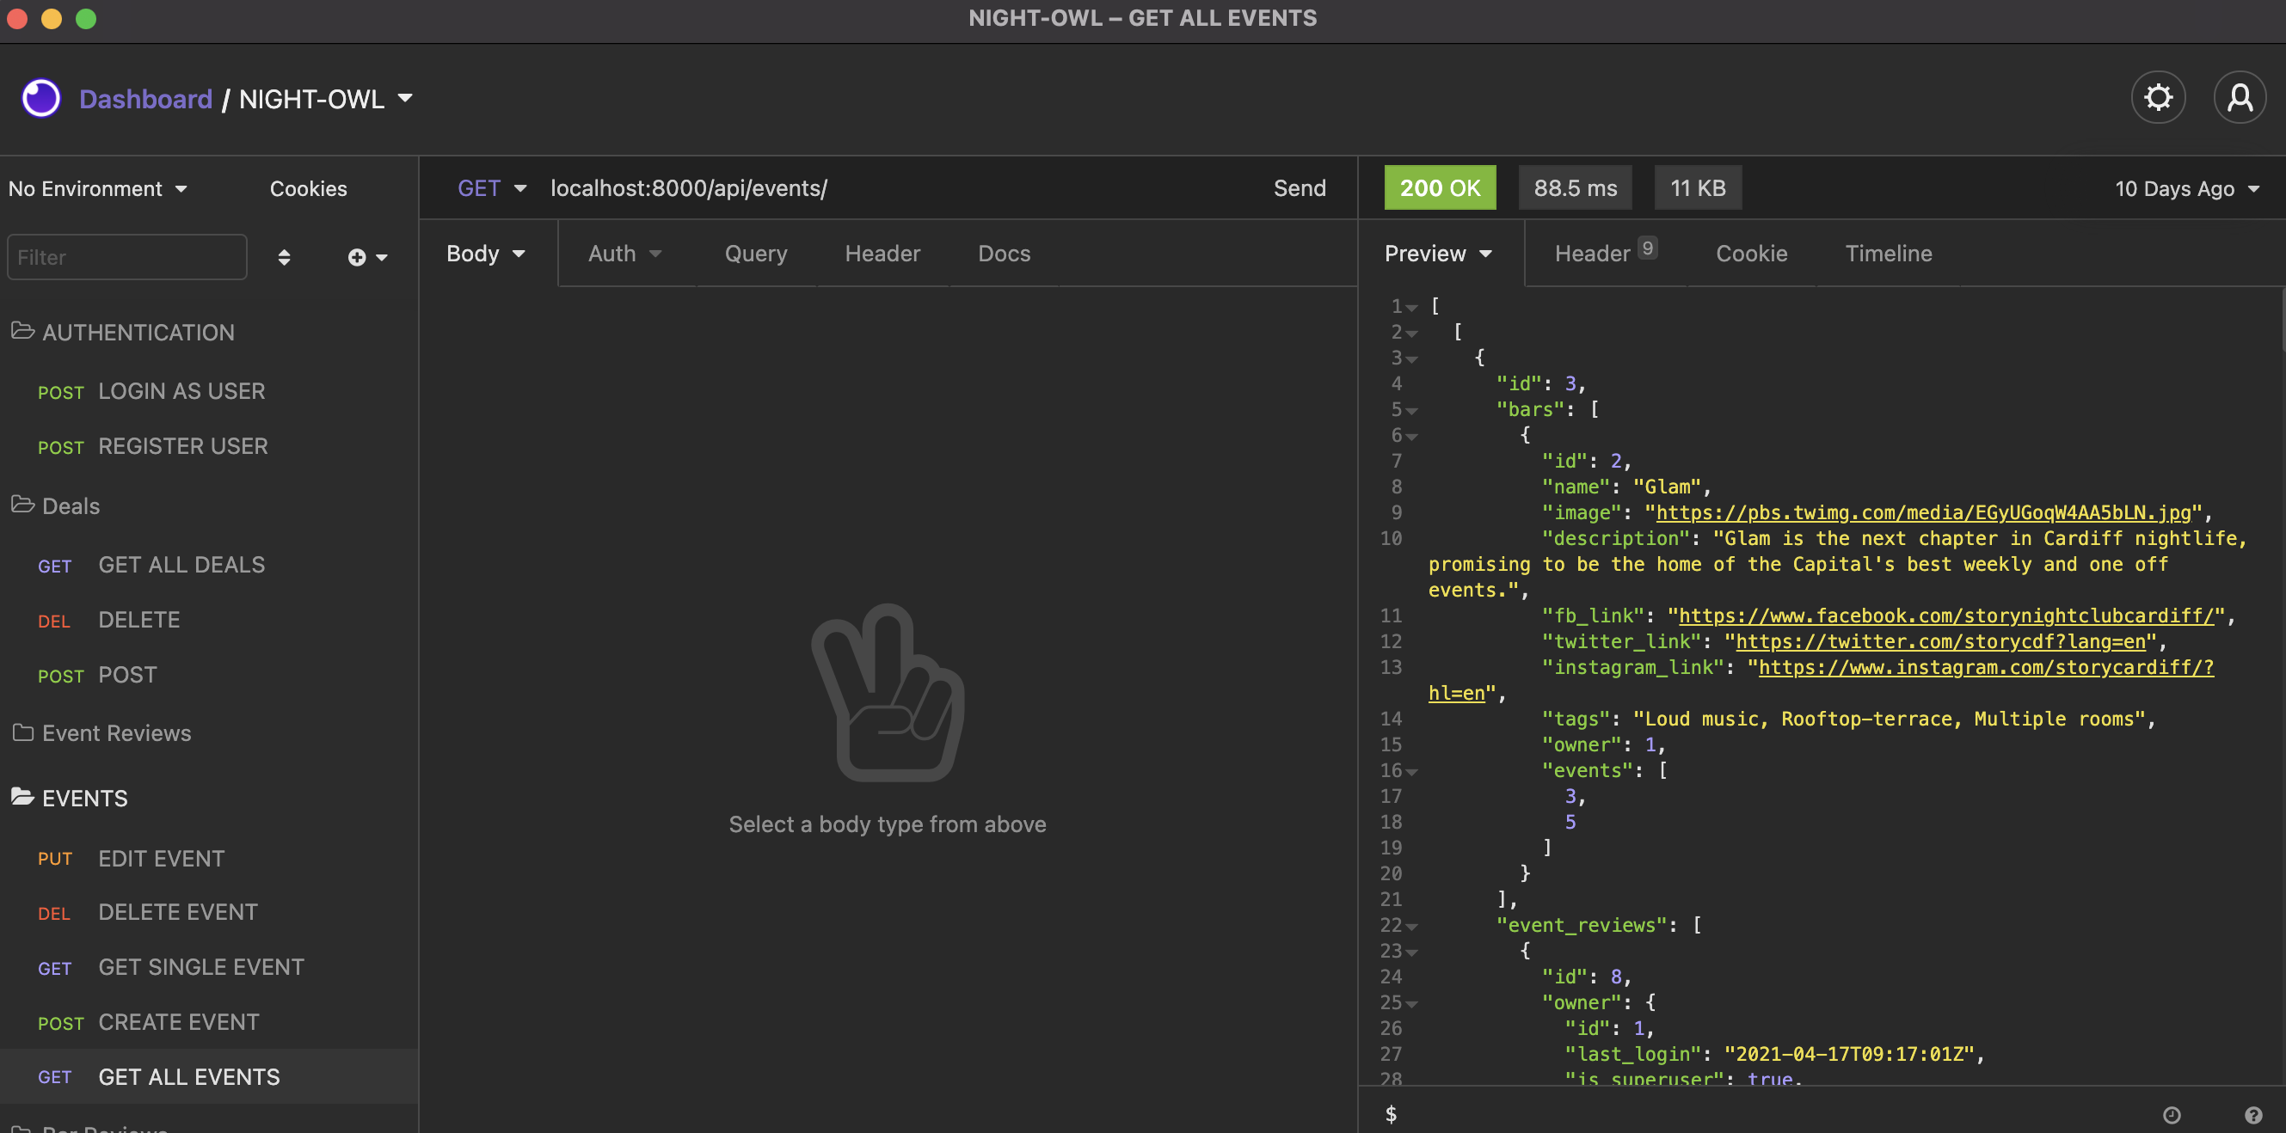Click the response pane scrollbar

click(x=2282, y=322)
